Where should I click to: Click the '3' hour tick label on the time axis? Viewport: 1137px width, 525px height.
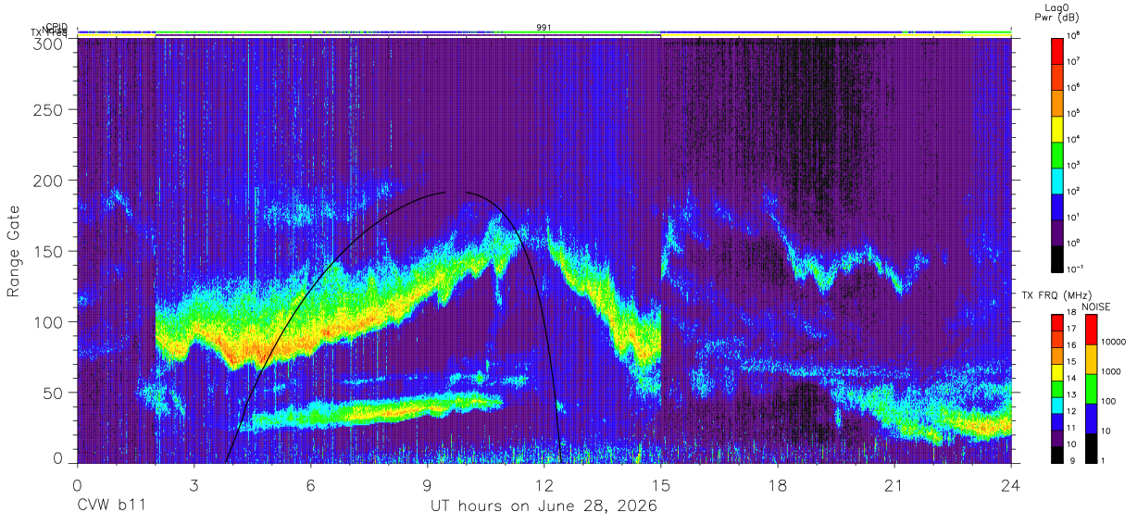coord(194,484)
